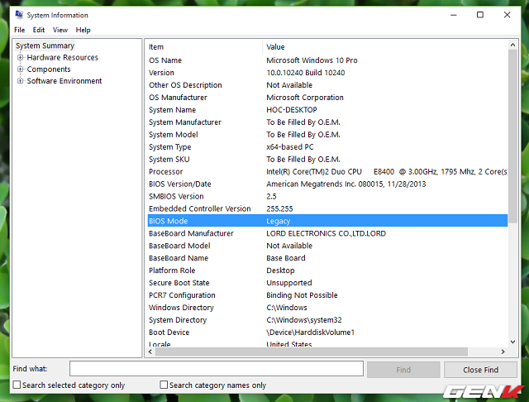Select the Boot Device row

pos(327,333)
